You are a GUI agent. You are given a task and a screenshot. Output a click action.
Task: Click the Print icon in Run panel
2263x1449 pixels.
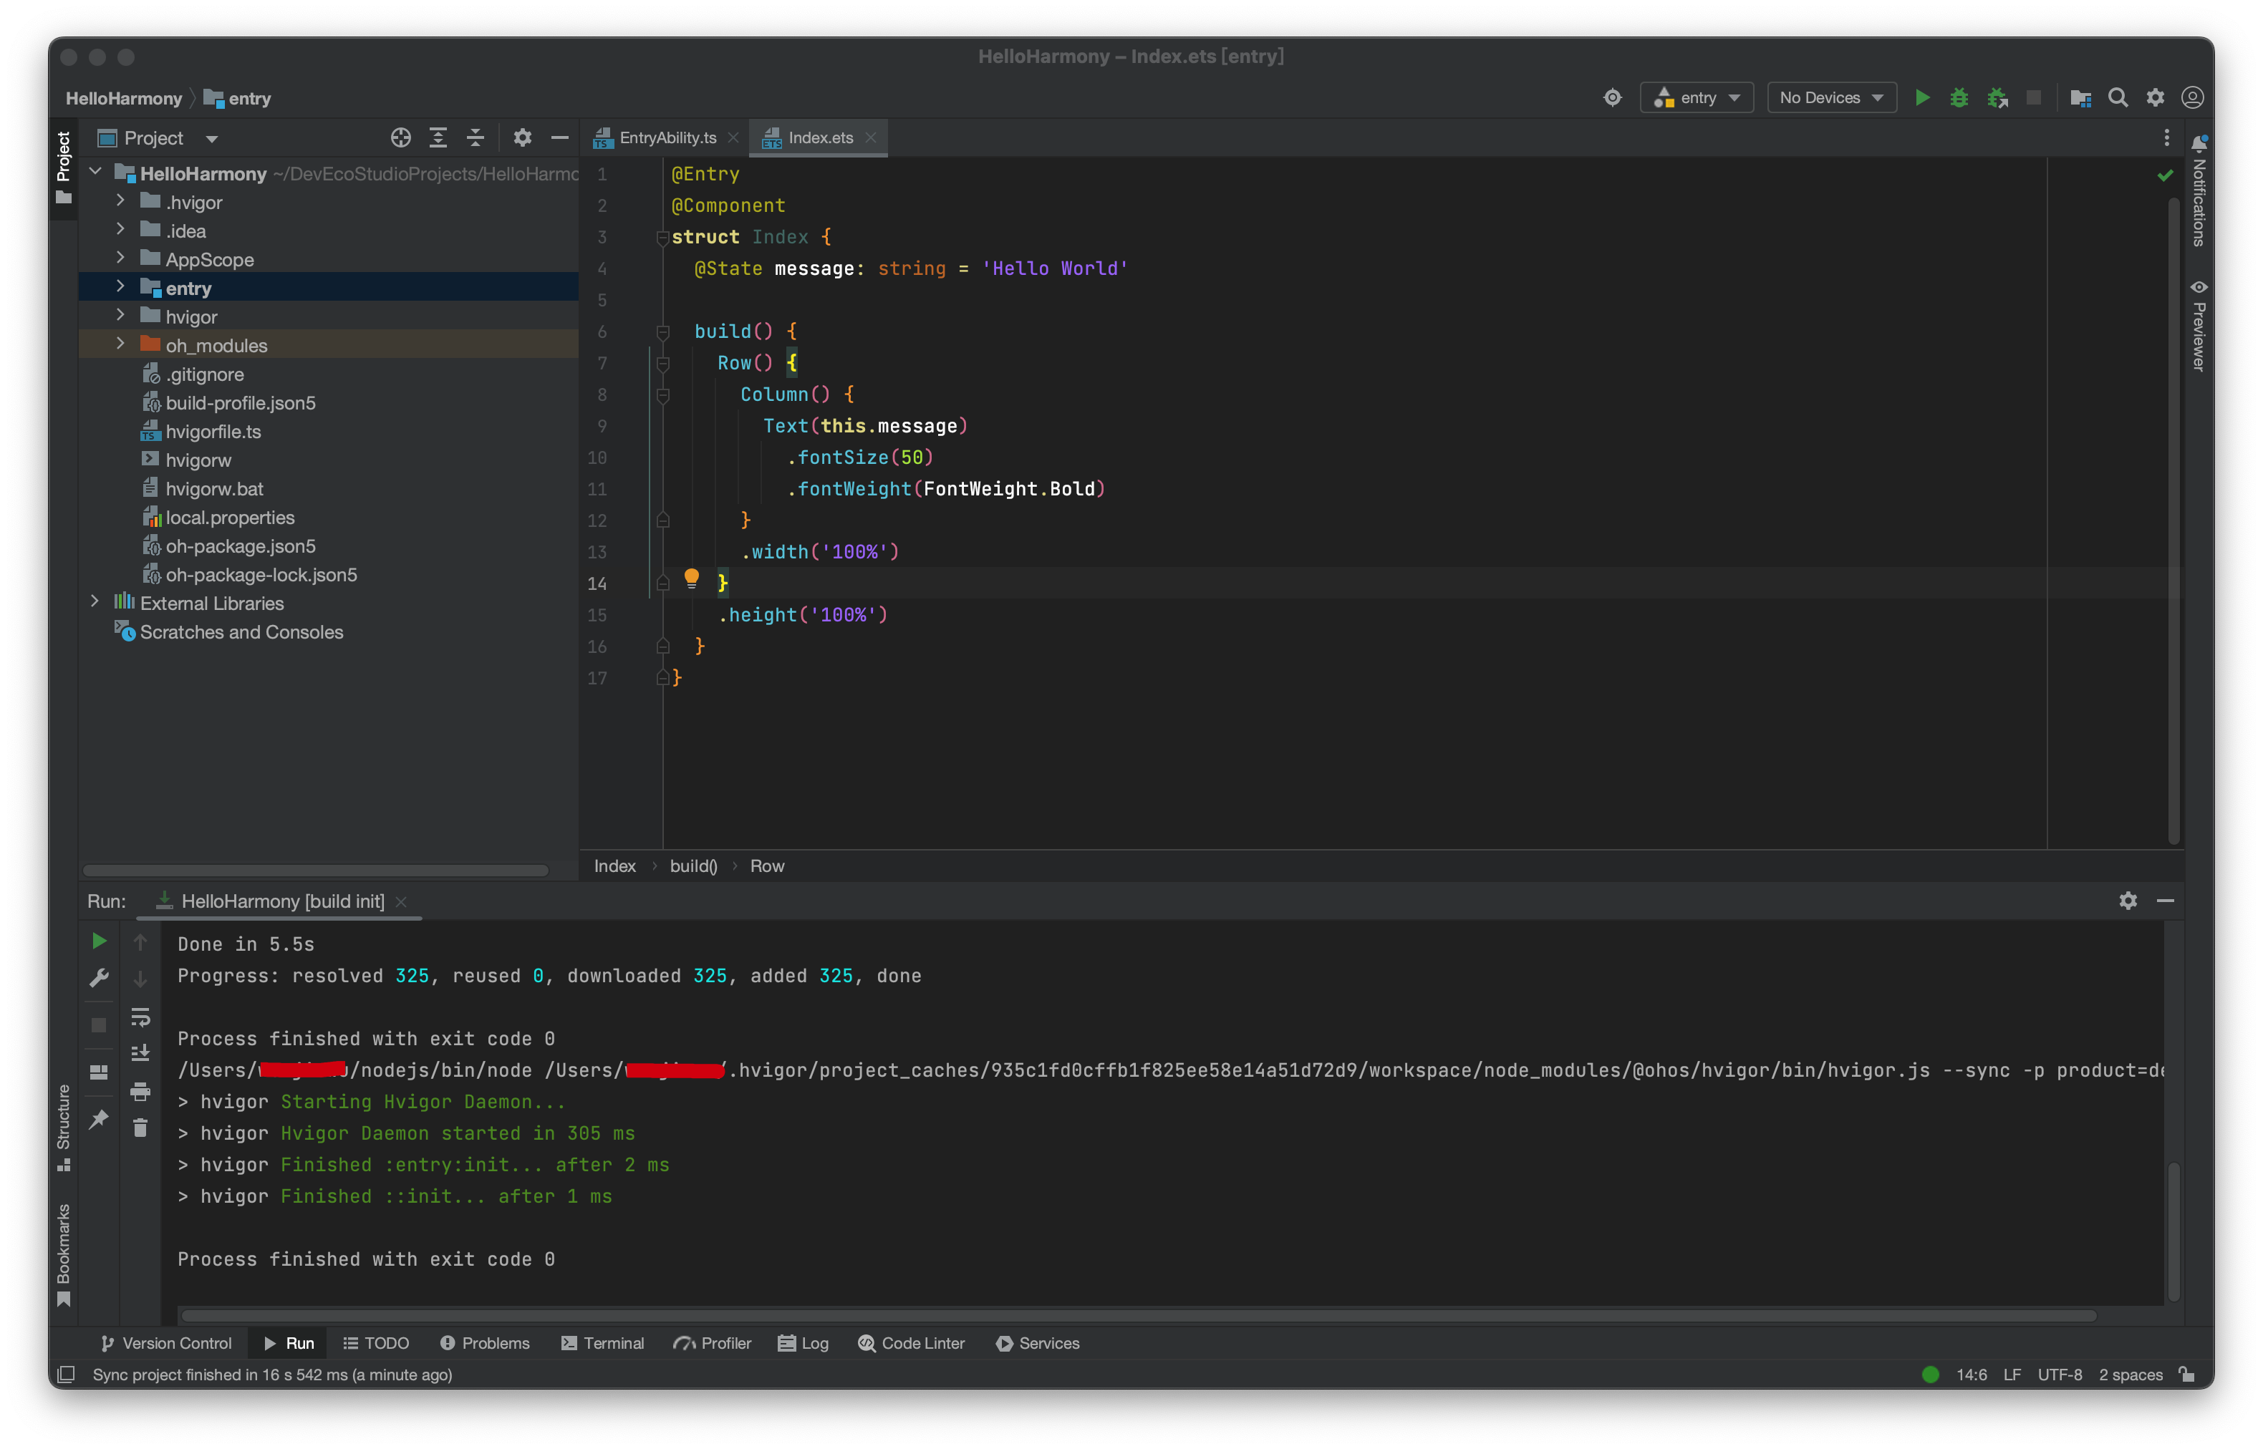(140, 1090)
